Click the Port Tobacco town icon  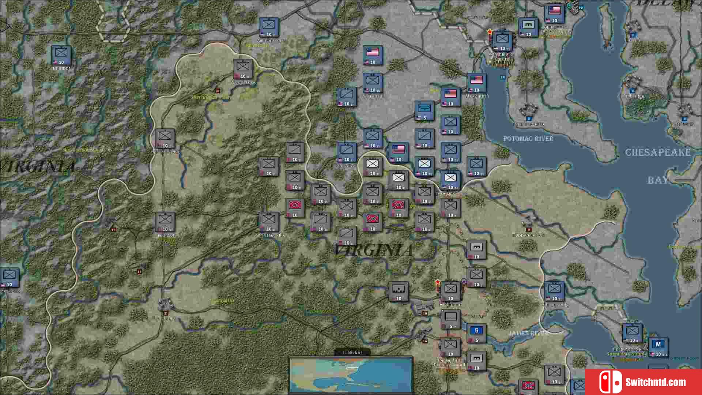(x=528, y=110)
